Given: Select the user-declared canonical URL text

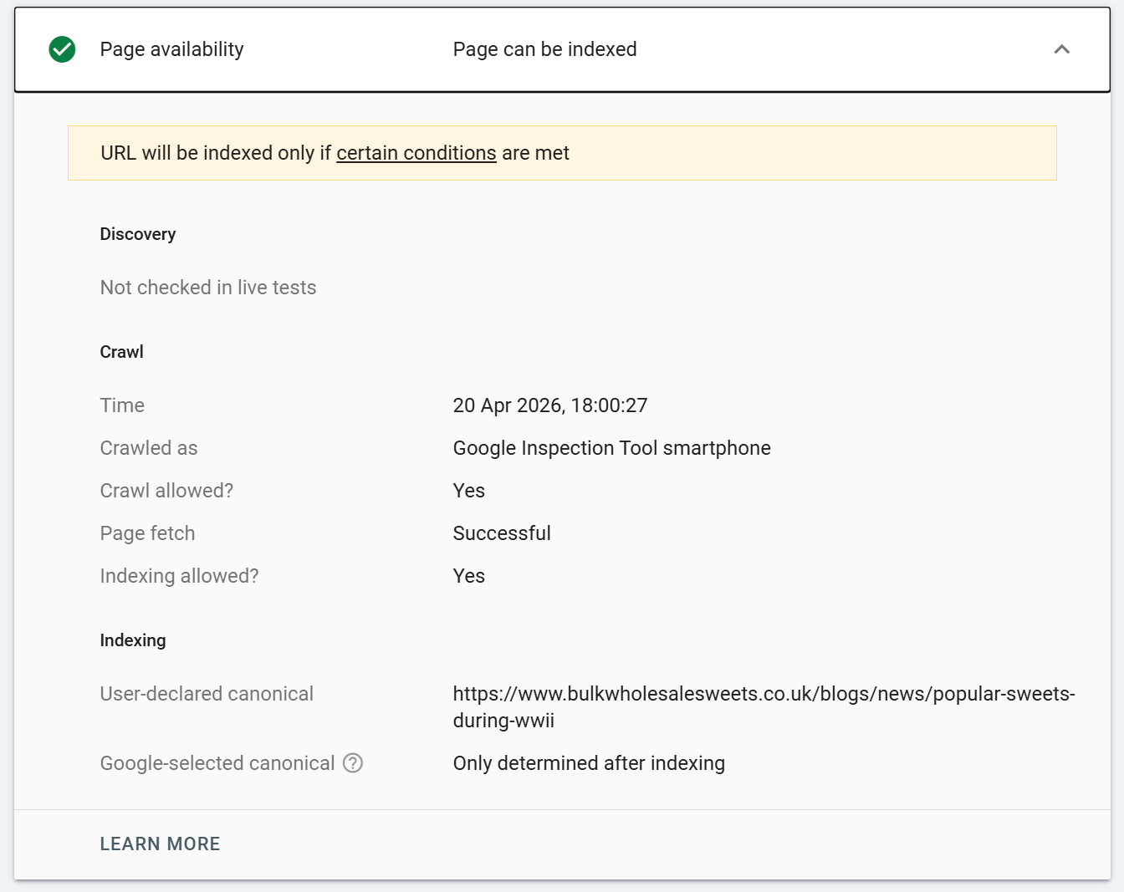Looking at the screenshot, I should point(763,695).
